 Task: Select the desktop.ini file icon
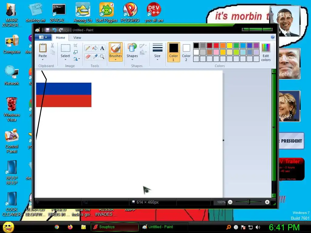click(x=36, y=12)
